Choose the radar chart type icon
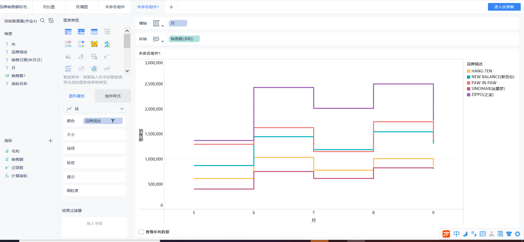524x242 pixels. pos(94,68)
